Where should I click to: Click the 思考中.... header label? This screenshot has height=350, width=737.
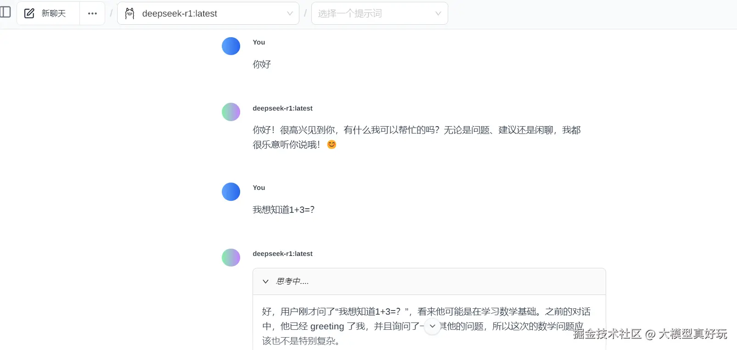coord(293,281)
